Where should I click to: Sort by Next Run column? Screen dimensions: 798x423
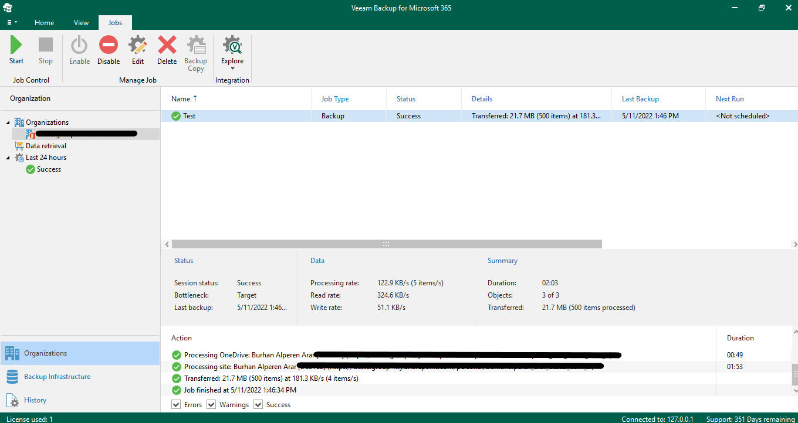pyautogui.click(x=751, y=98)
